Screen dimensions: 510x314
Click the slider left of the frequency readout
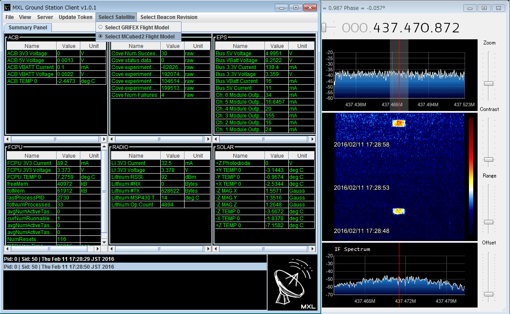point(324,28)
